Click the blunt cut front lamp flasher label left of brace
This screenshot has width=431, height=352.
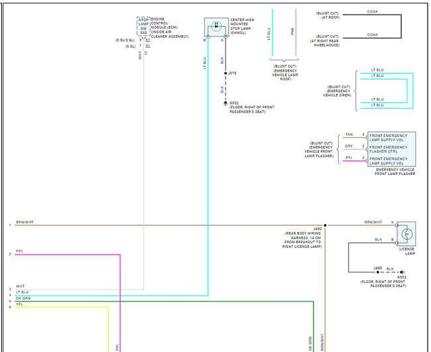319,150
